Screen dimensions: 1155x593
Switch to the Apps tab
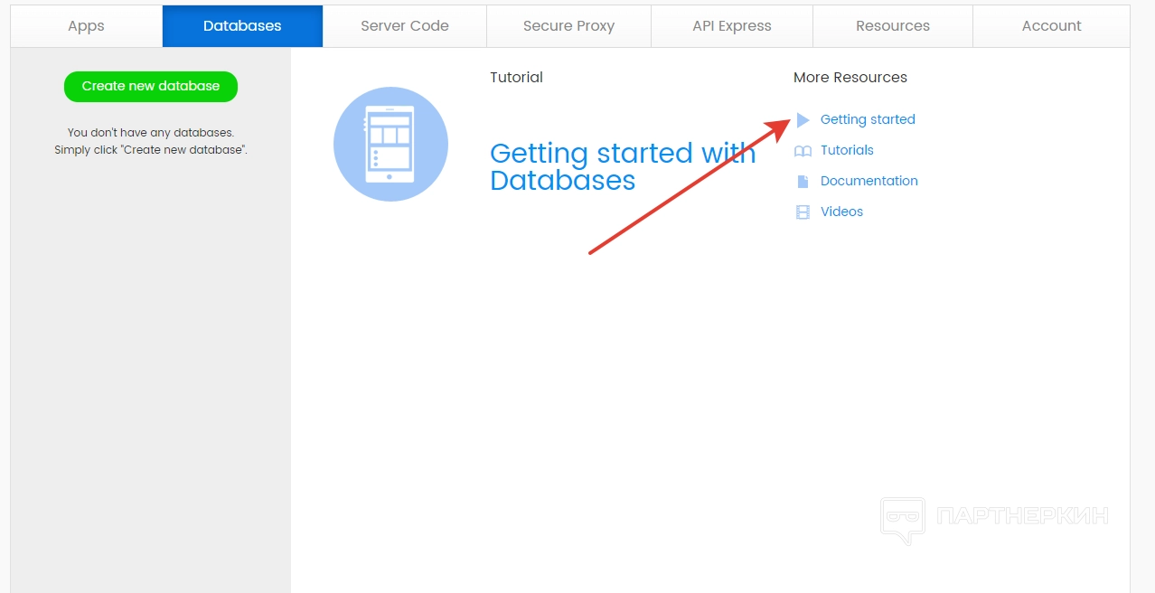(87, 26)
